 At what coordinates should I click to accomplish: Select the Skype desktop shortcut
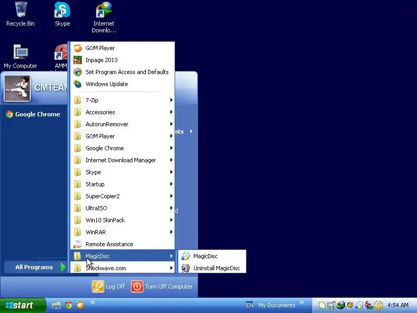(x=62, y=14)
